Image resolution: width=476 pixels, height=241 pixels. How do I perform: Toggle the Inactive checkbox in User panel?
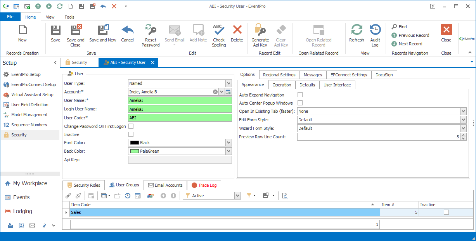(x=131, y=134)
